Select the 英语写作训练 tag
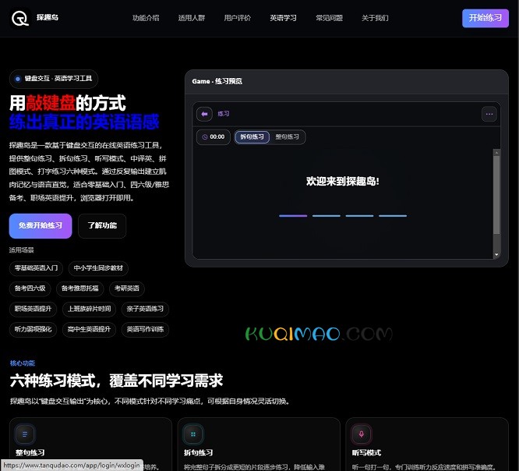This screenshot has height=471, width=519. tap(145, 330)
